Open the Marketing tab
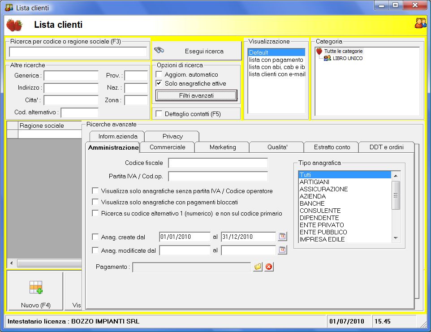The image size is (431, 332). coord(222,147)
